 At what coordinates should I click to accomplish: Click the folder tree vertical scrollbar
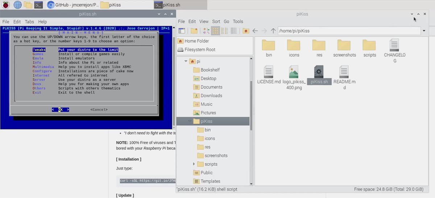click(x=251, y=105)
